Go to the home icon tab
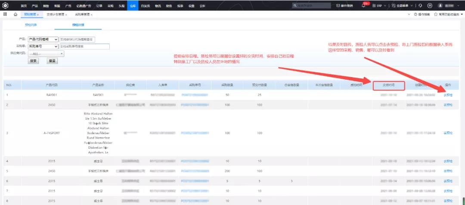 [15, 14]
